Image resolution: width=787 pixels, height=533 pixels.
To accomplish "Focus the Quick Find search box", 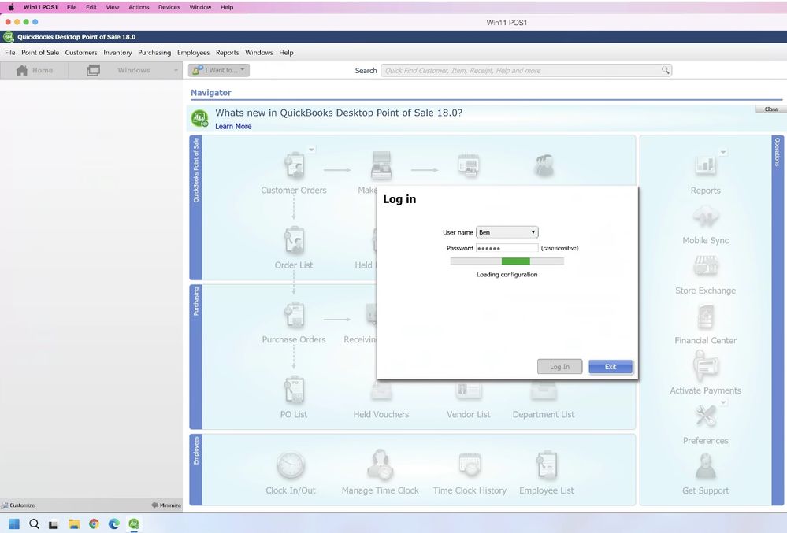I will 526,70.
